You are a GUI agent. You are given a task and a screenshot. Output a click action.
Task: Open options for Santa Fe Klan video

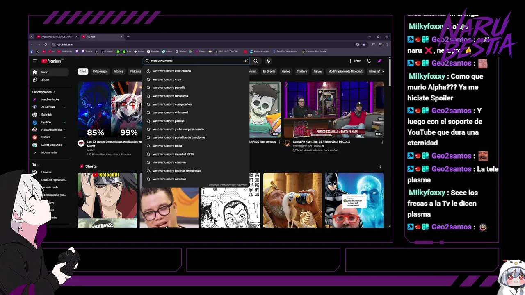point(382,142)
